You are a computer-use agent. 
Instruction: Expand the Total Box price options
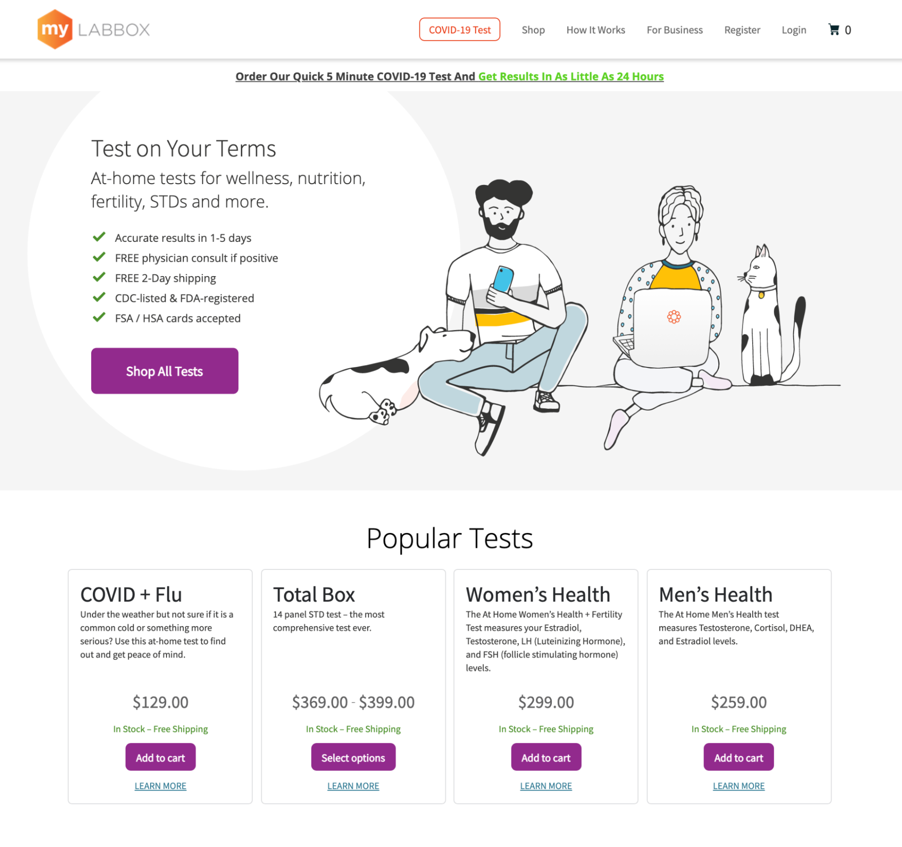(x=353, y=756)
